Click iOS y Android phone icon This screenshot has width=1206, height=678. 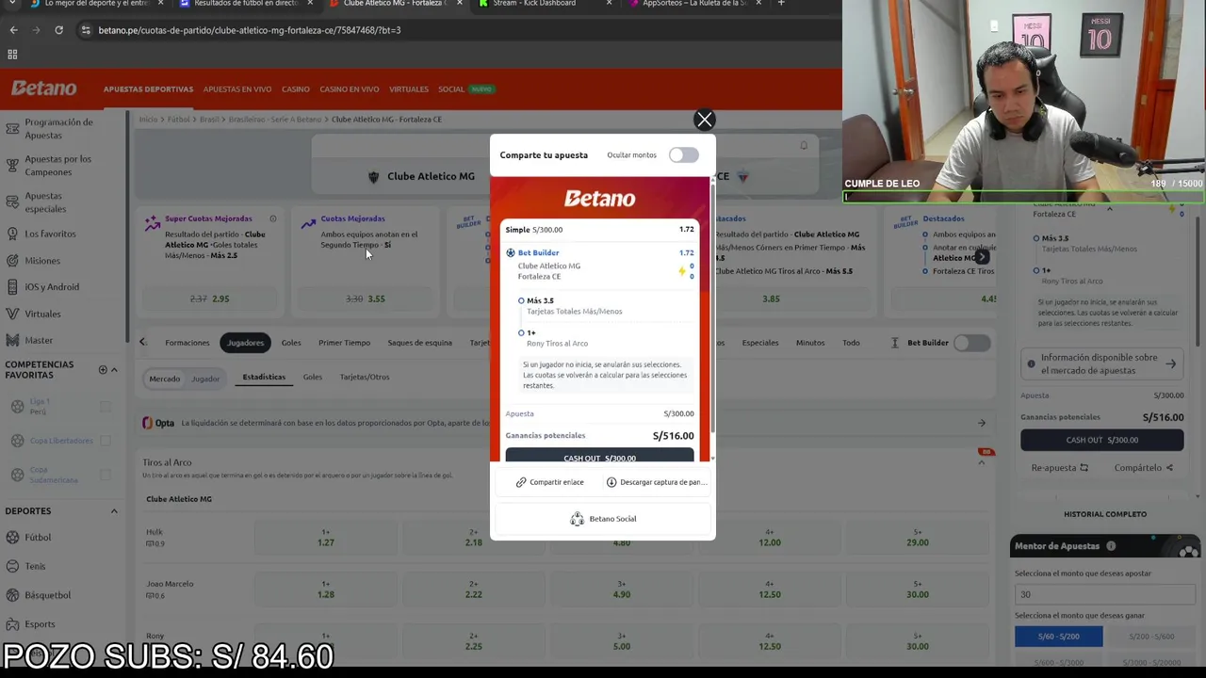point(12,286)
